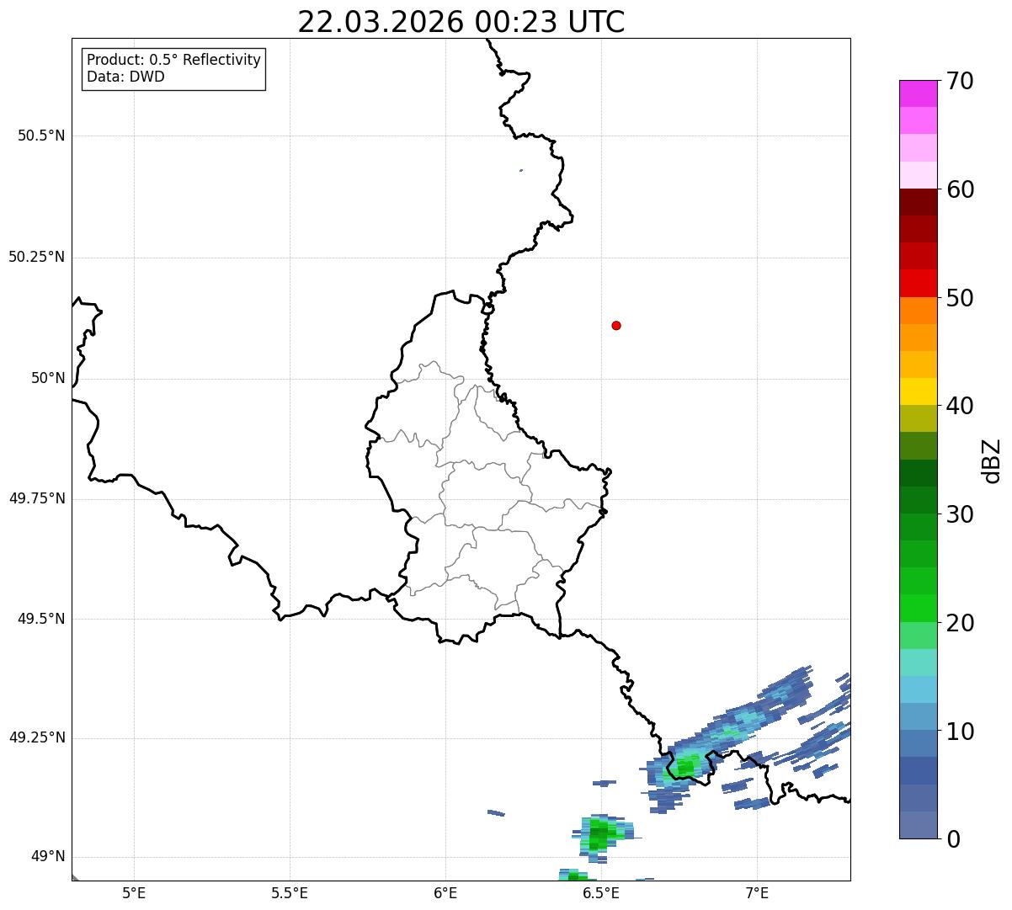Click the "50.5°N" latitude label
This screenshot has width=1012, height=910.
point(41,136)
